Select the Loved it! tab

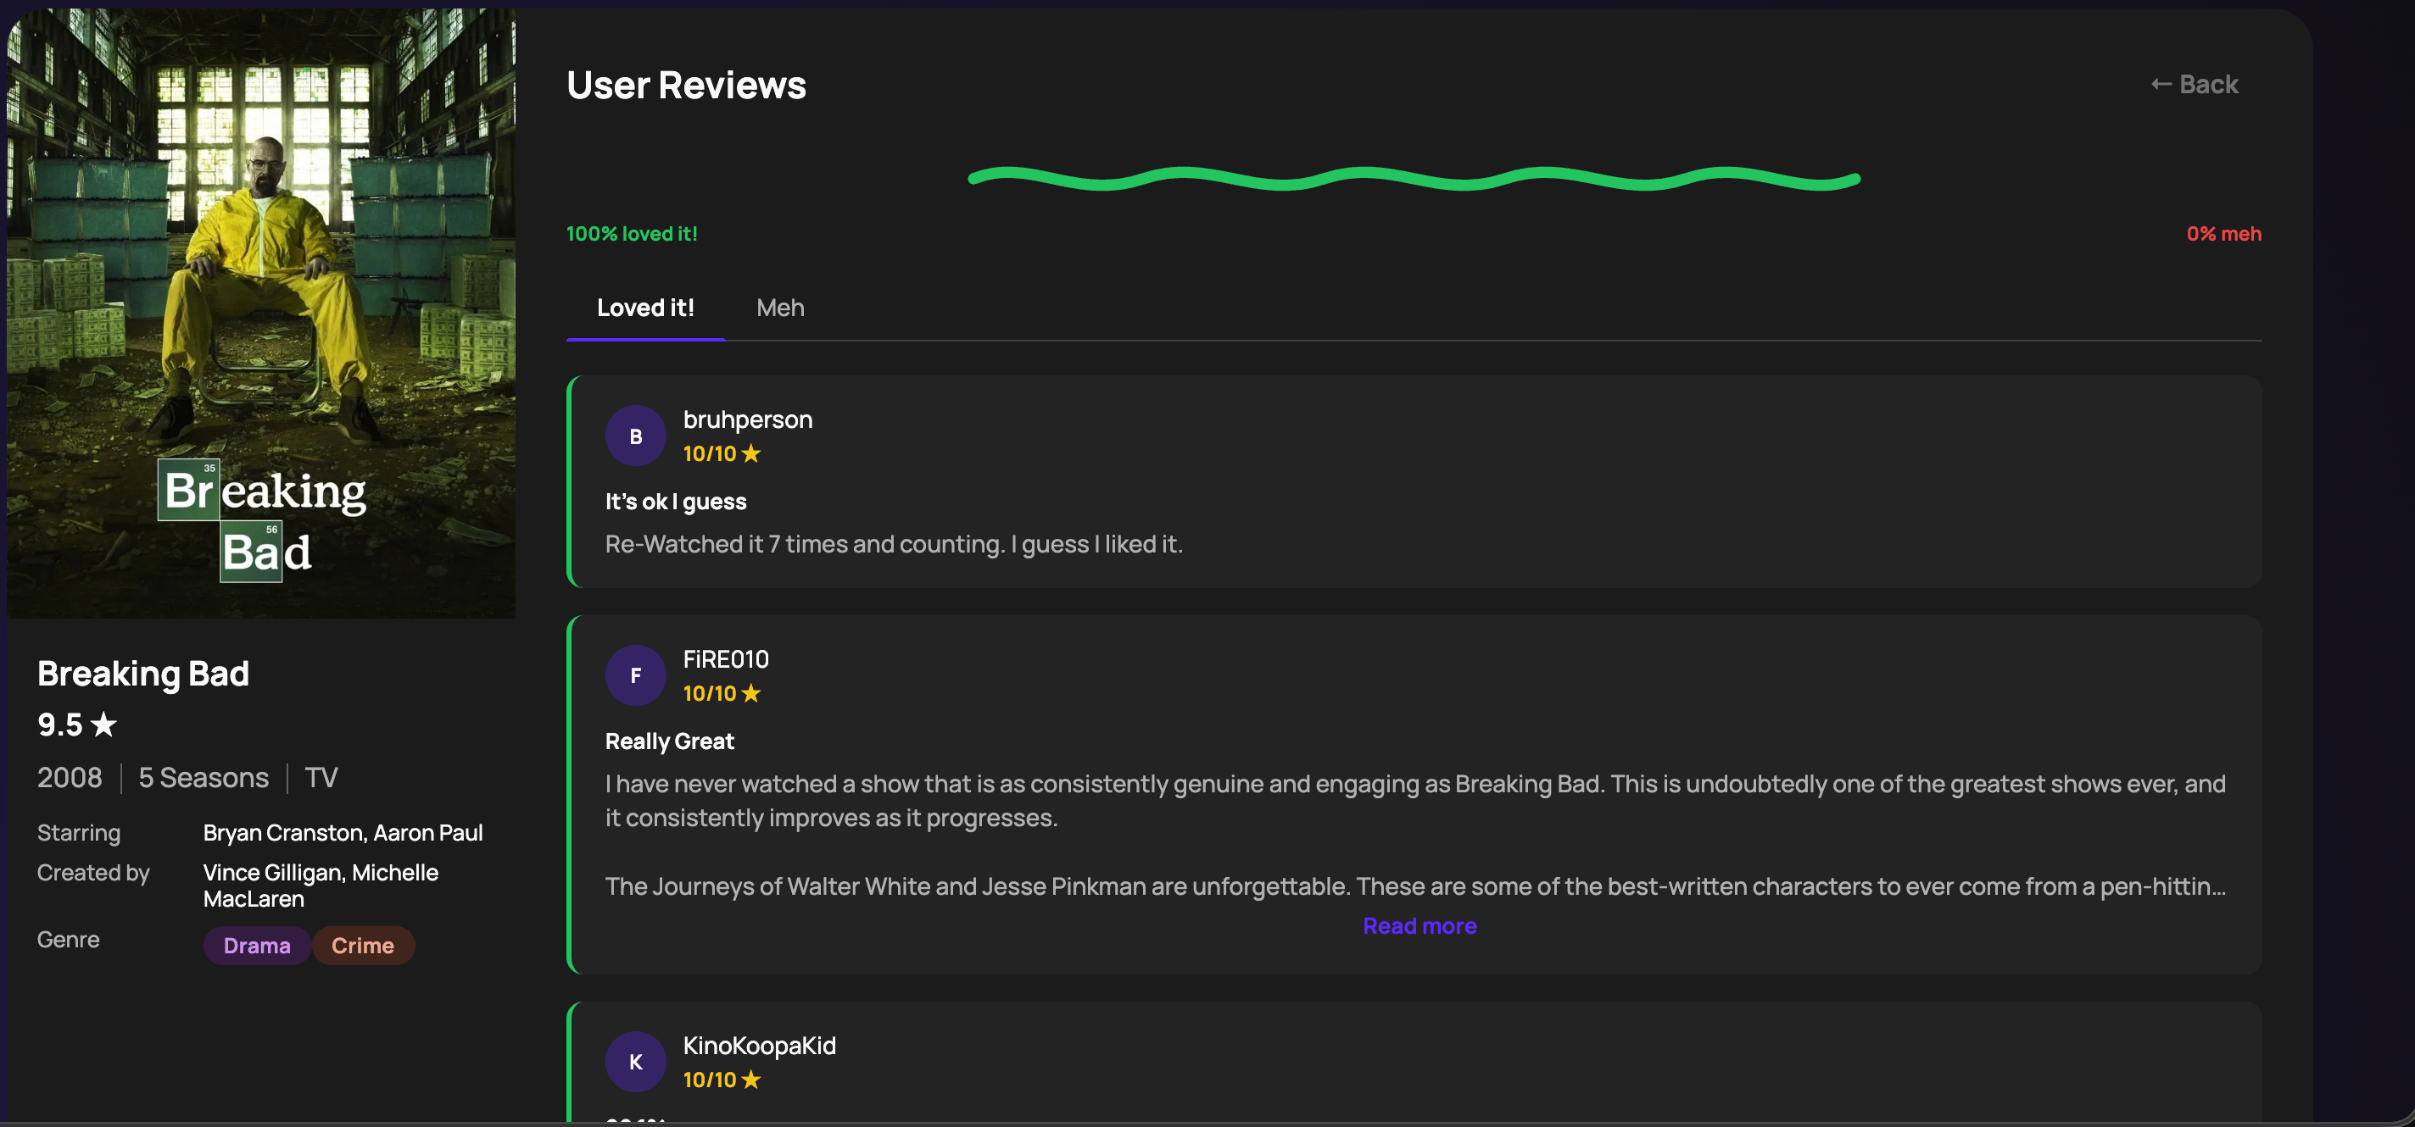(645, 308)
